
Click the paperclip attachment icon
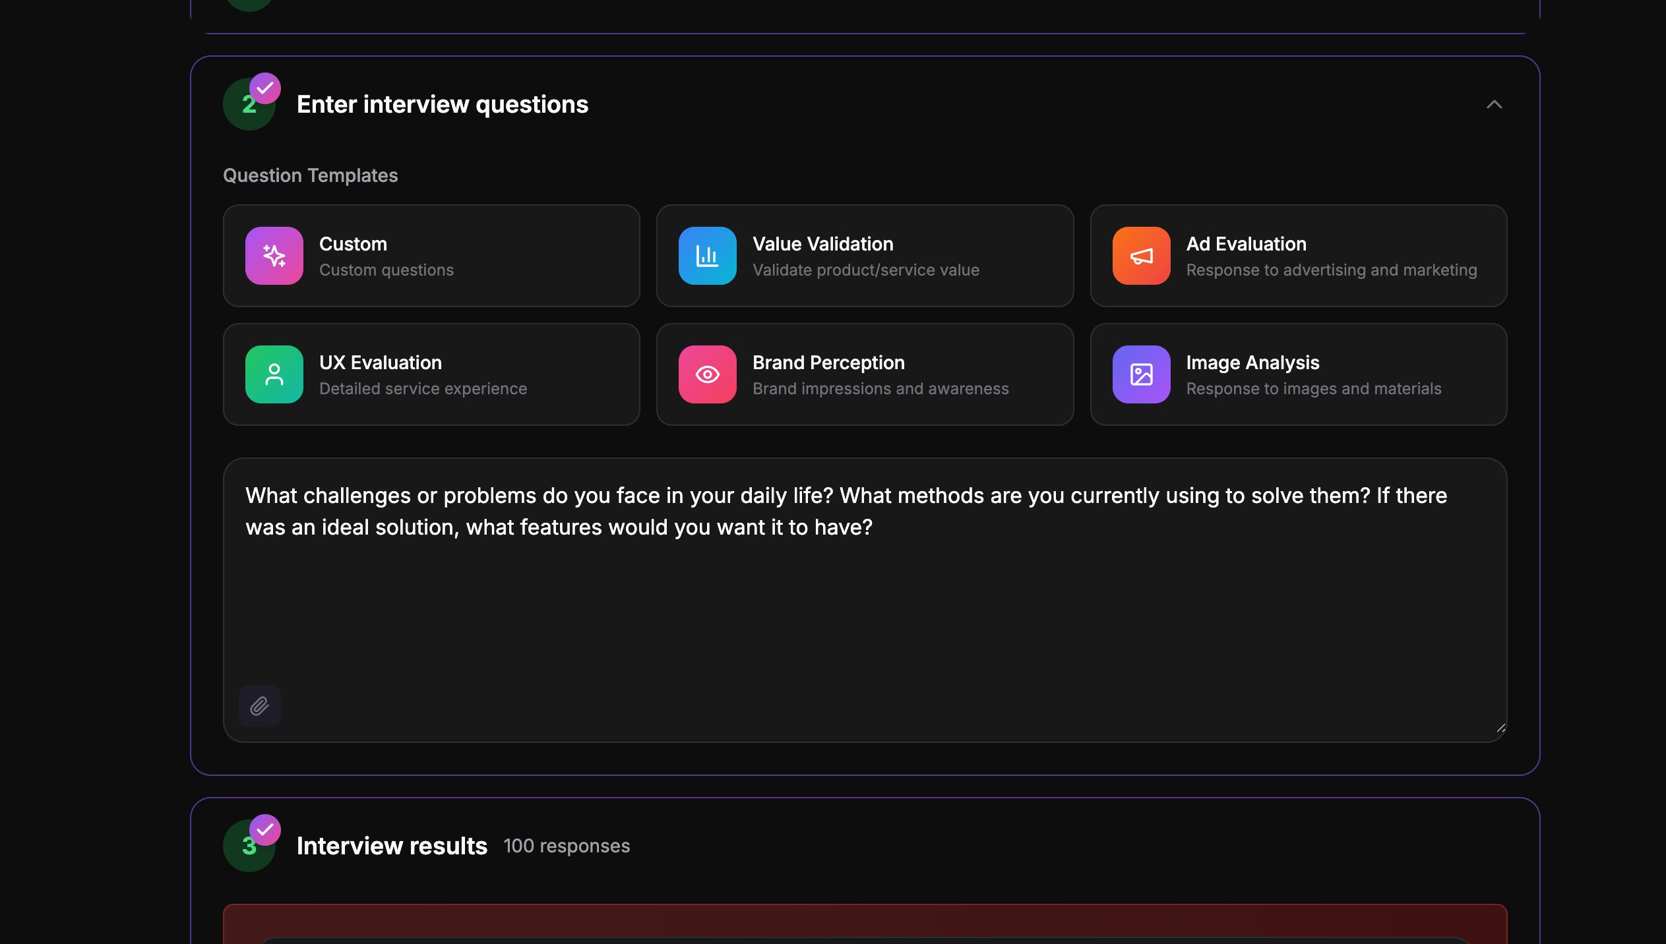tap(260, 706)
